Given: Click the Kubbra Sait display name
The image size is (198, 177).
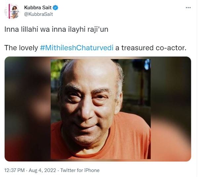Looking at the screenshot, I should tap(38, 8).
